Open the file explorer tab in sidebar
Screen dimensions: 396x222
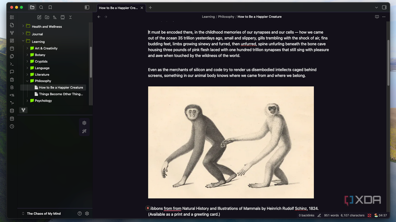coord(32,7)
